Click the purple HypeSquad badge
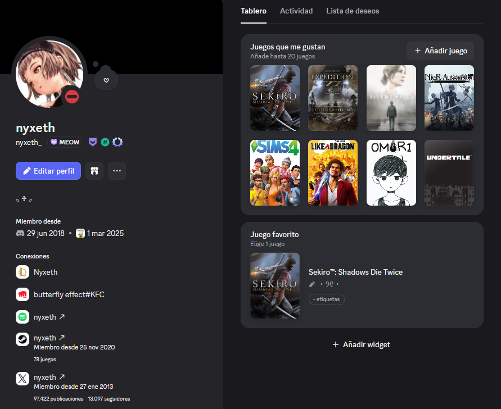This screenshot has width=501, height=409. (93, 142)
